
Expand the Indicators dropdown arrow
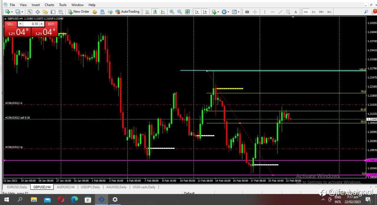pos(218,12)
